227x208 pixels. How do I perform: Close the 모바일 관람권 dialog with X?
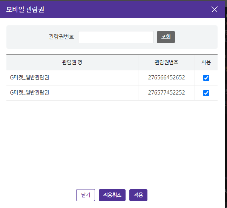(215, 9)
